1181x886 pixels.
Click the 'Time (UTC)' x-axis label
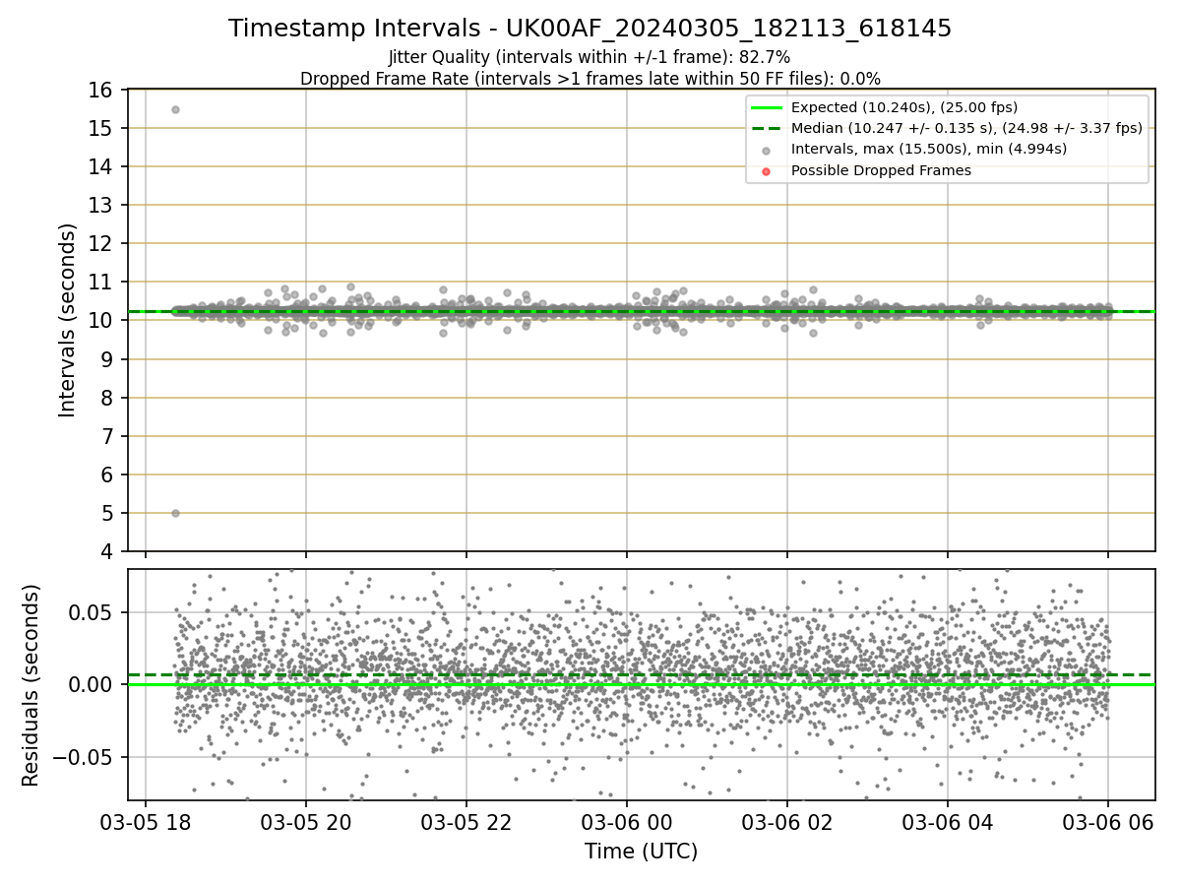click(641, 852)
